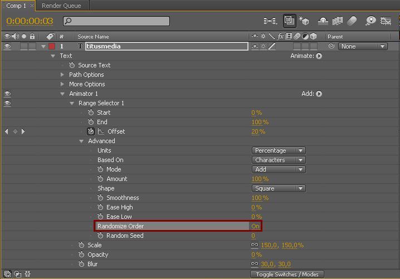Open the Based On Characters dropdown
Image resolution: width=400 pixels, height=279 pixels.
tap(279, 160)
